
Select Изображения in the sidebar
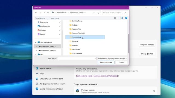tap(45, 26)
